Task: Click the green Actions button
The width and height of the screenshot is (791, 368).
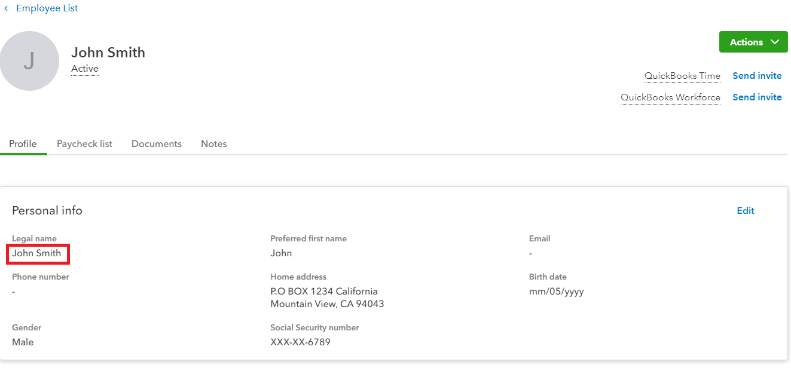Action: [x=746, y=42]
